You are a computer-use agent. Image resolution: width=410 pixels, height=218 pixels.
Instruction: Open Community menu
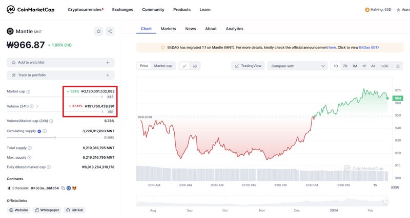point(153,10)
